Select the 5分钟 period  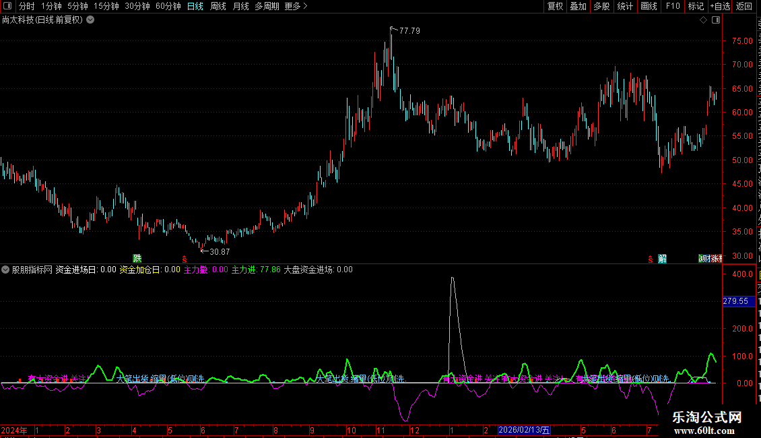tap(77, 6)
